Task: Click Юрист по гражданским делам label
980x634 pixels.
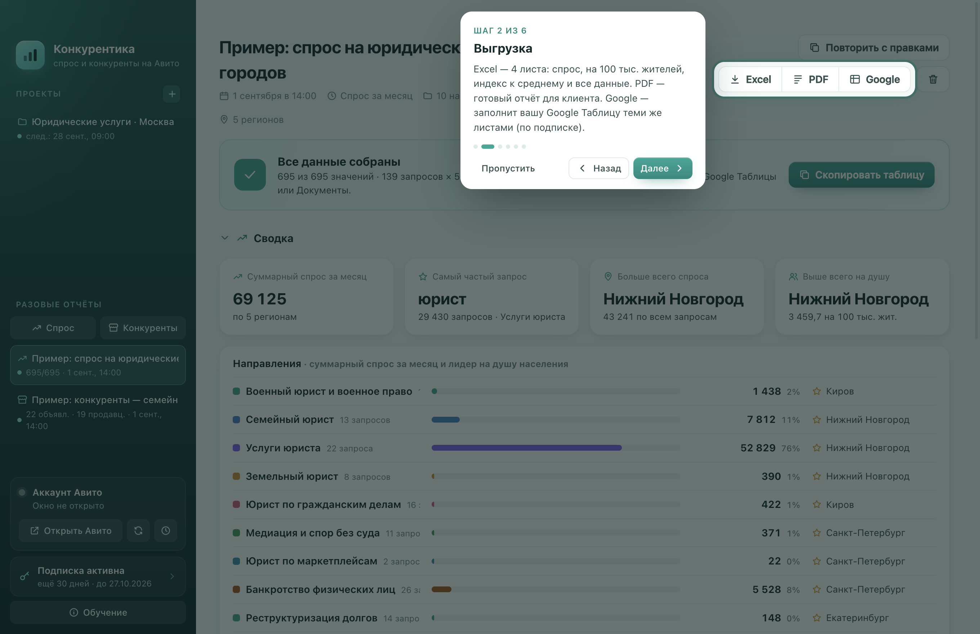Action: (x=323, y=504)
